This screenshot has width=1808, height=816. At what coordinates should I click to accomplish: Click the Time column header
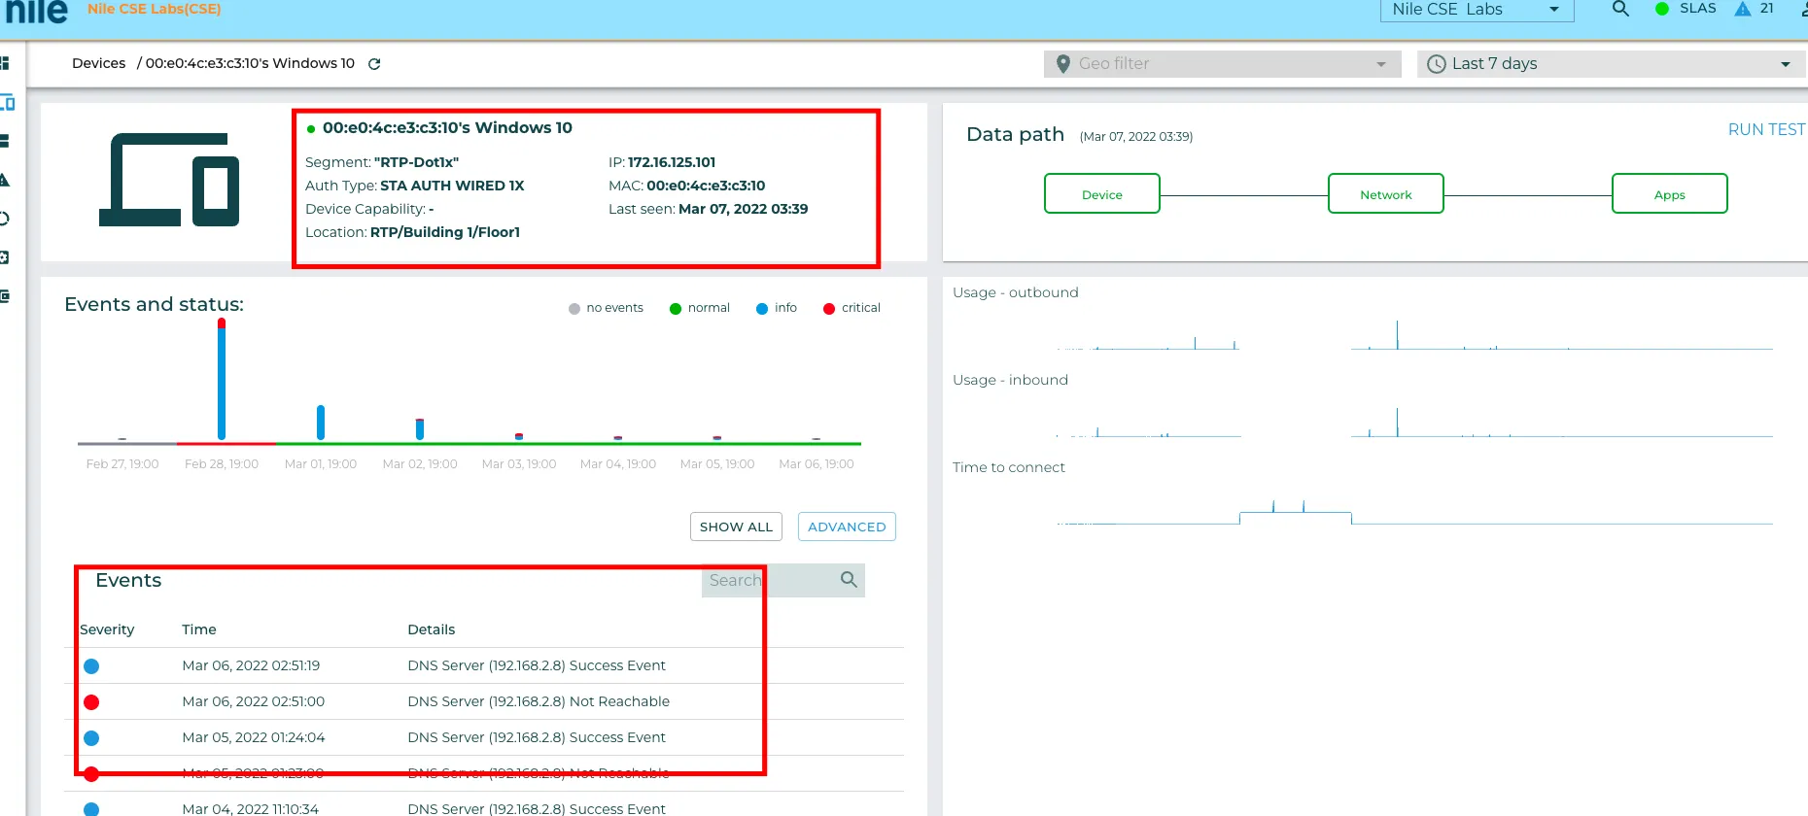coord(199,629)
